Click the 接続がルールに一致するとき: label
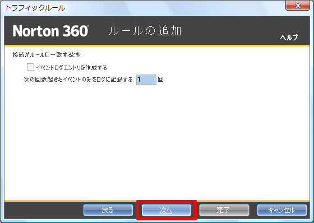 [x=47, y=55]
